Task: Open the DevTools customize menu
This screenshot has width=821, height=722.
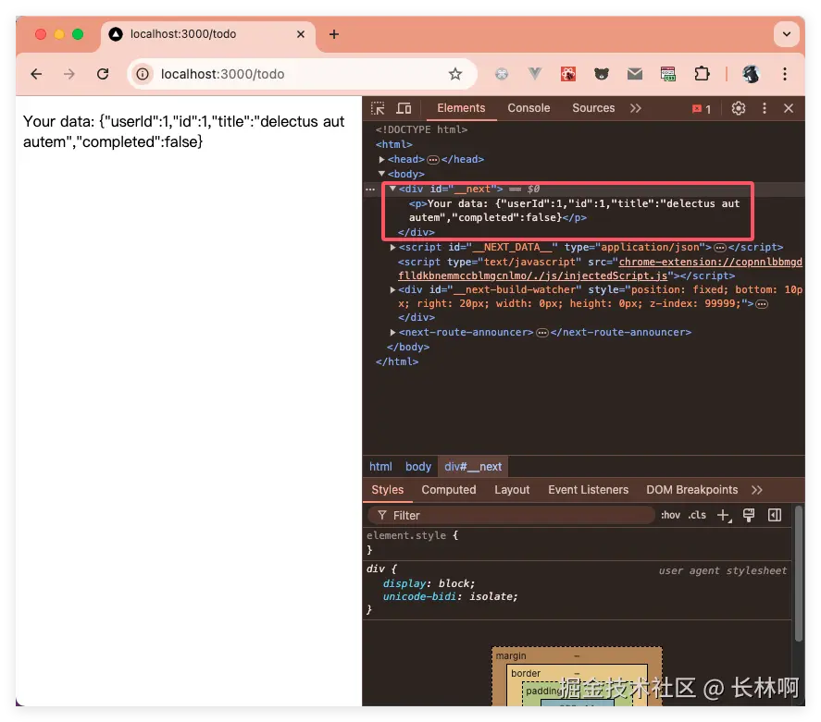Action: (765, 108)
